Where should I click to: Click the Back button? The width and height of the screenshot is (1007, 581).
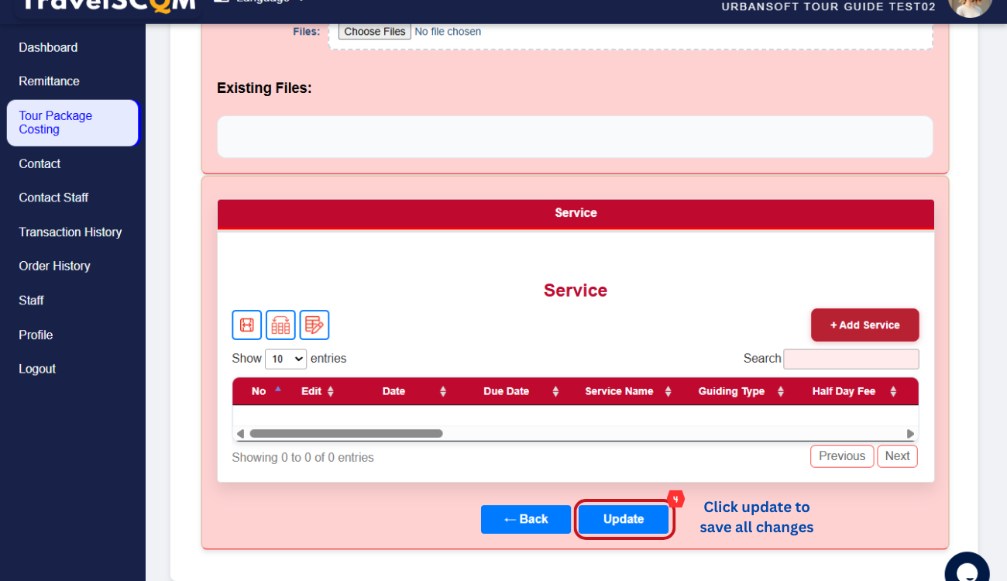(x=525, y=520)
